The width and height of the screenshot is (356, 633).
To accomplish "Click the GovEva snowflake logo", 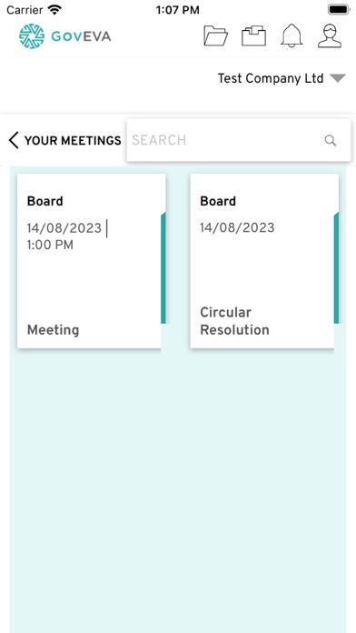I will tap(32, 36).
